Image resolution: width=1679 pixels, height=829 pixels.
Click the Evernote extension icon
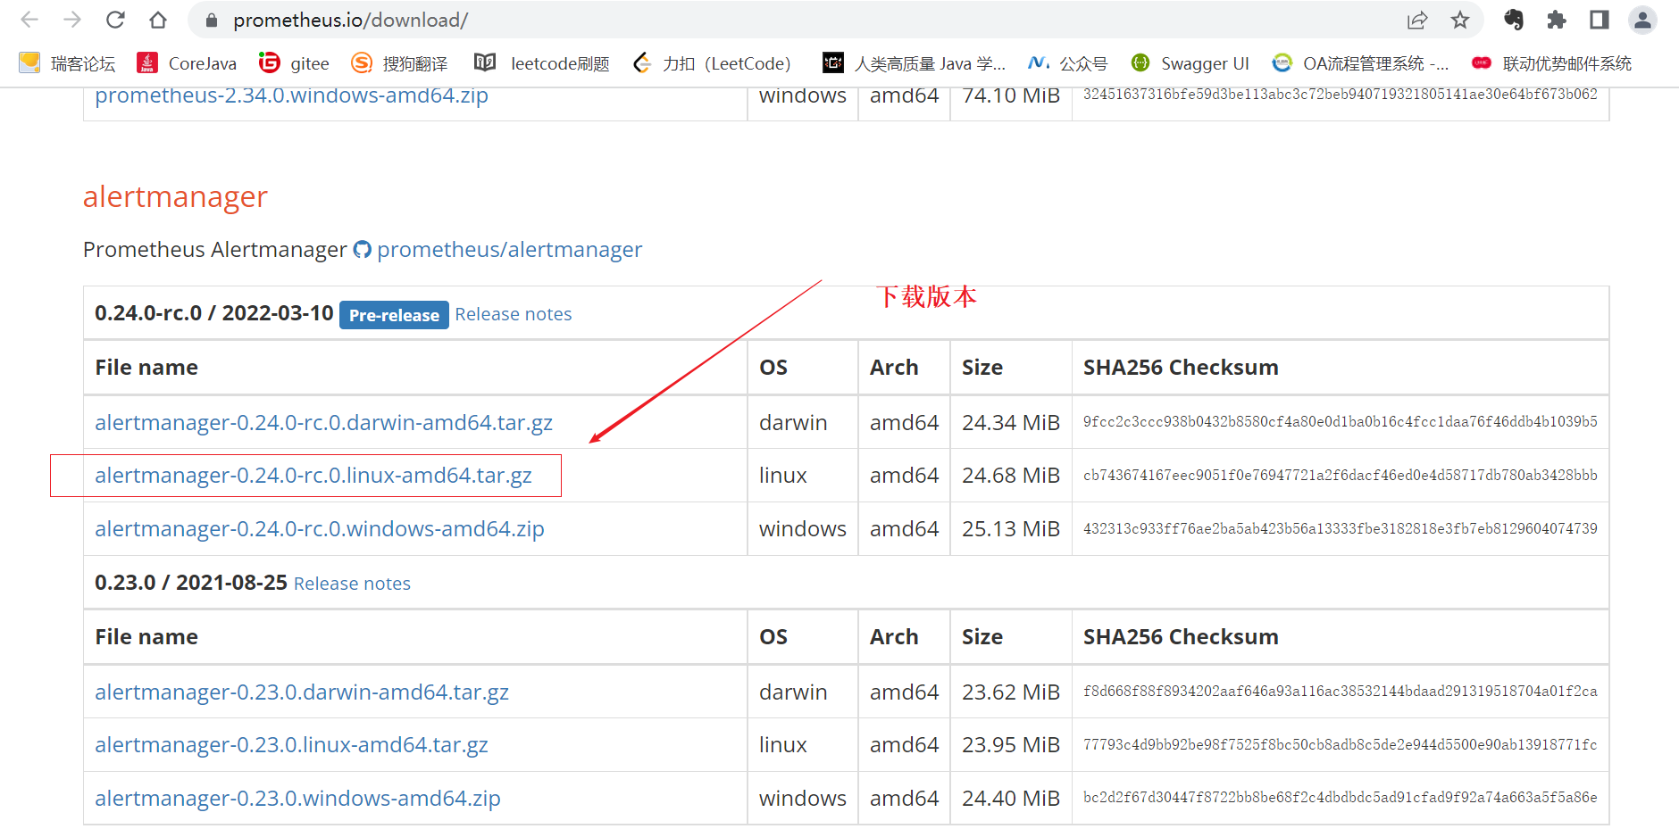[1511, 20]
